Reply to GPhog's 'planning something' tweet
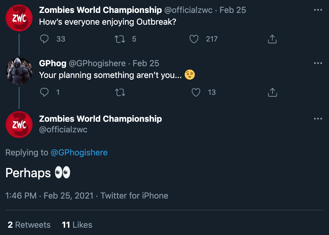The width and height of the screenshot is (329, 235). (x=44, y=92)
